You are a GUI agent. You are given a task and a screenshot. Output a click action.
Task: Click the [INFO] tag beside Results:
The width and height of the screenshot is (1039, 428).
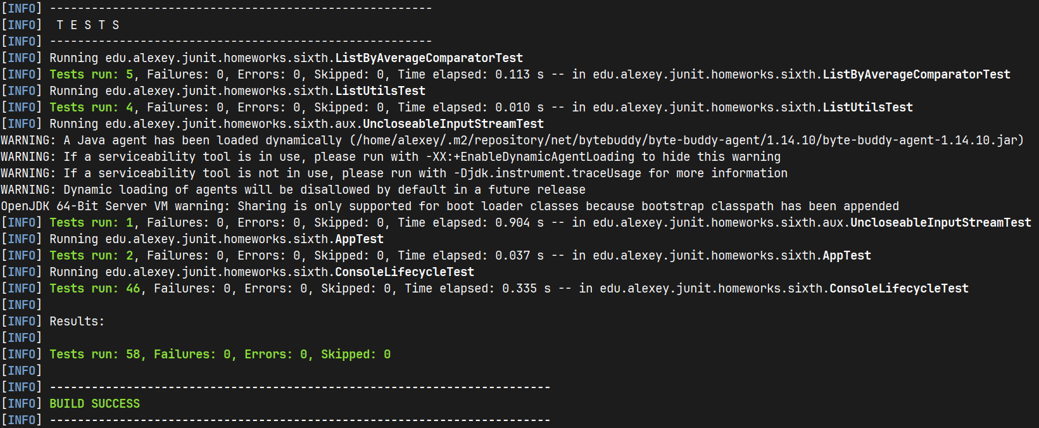[22, 322]
